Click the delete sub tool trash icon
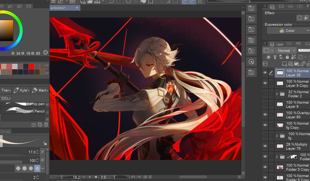Image resolution: width=310 pixels, height=181 pixels. pos(46,125)
